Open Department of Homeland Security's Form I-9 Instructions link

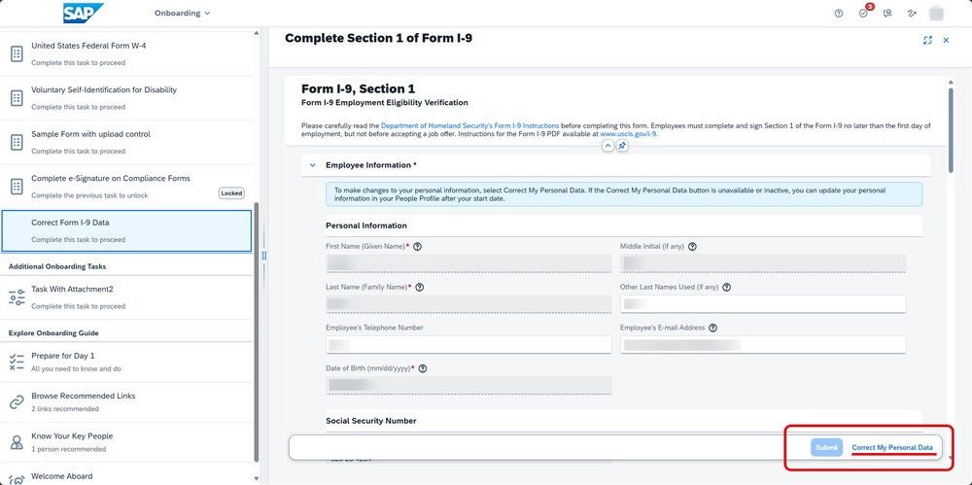[x=469, y=125]
